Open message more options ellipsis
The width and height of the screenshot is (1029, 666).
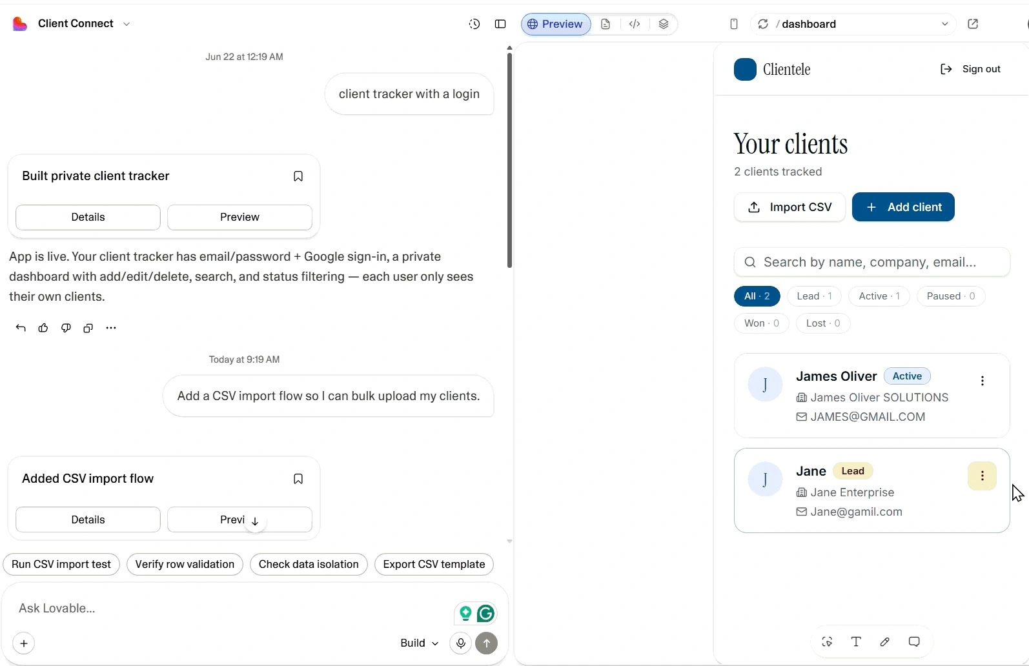(111, 328)
